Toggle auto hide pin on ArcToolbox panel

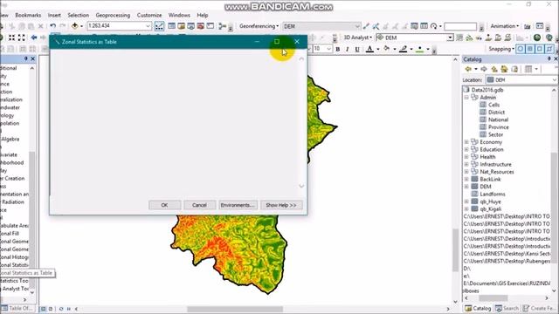click(x=25, y=58)
